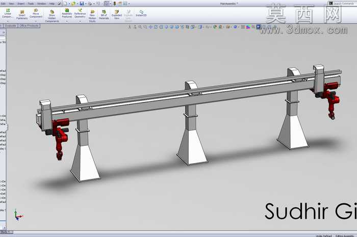Open the Edit menu
357x237 pixels.
(x=3, y=4)
